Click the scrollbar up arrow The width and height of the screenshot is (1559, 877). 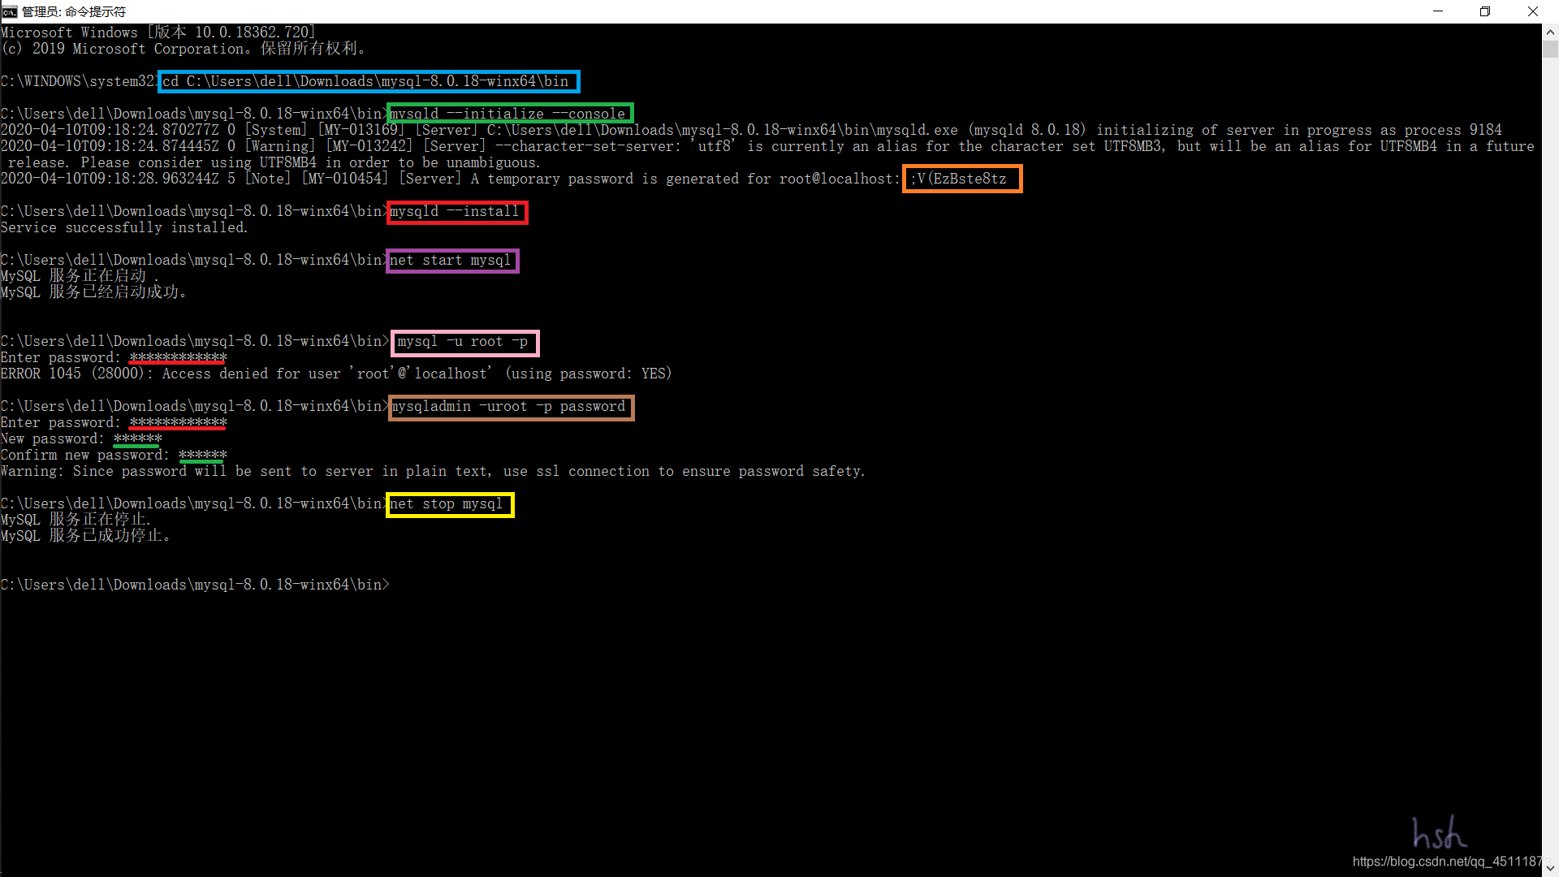[1550, 32]
